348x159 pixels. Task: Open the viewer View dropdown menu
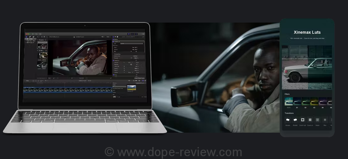[109, 37]
